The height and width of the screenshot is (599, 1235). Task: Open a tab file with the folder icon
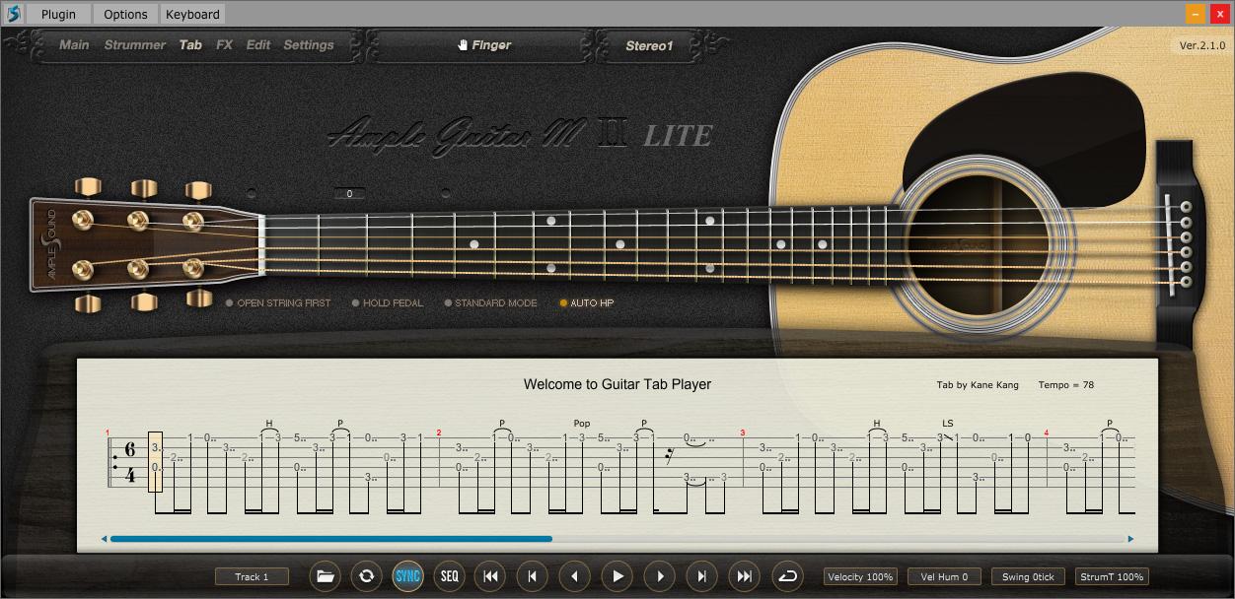(326, 576)
